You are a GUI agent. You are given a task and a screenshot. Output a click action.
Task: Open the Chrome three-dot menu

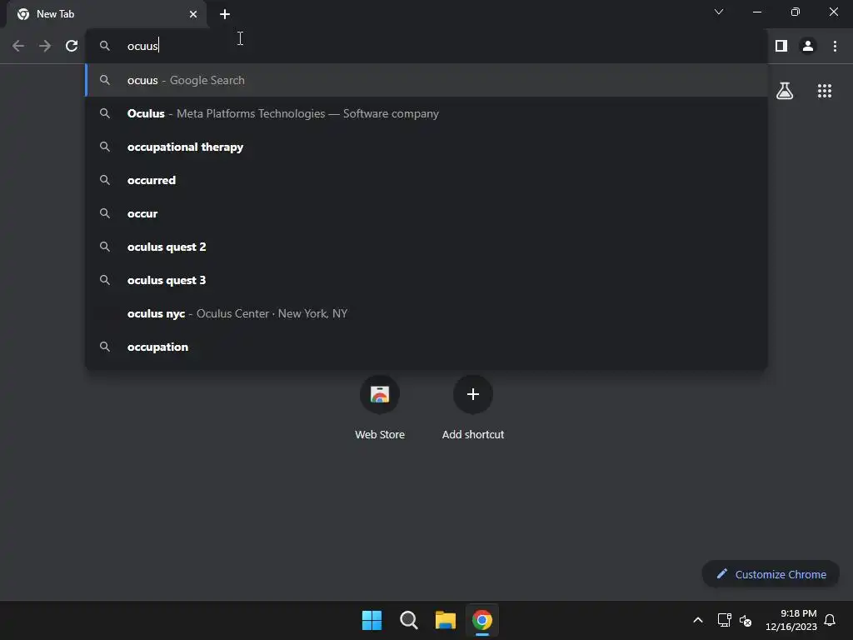835,47
